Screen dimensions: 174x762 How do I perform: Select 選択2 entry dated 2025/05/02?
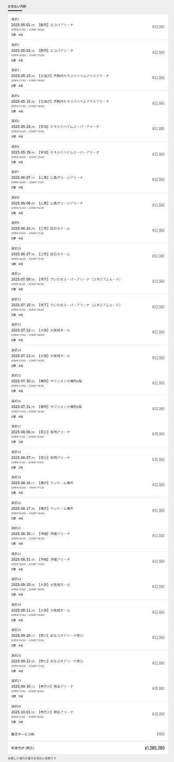pyautogui.click(x=88, y=52)
